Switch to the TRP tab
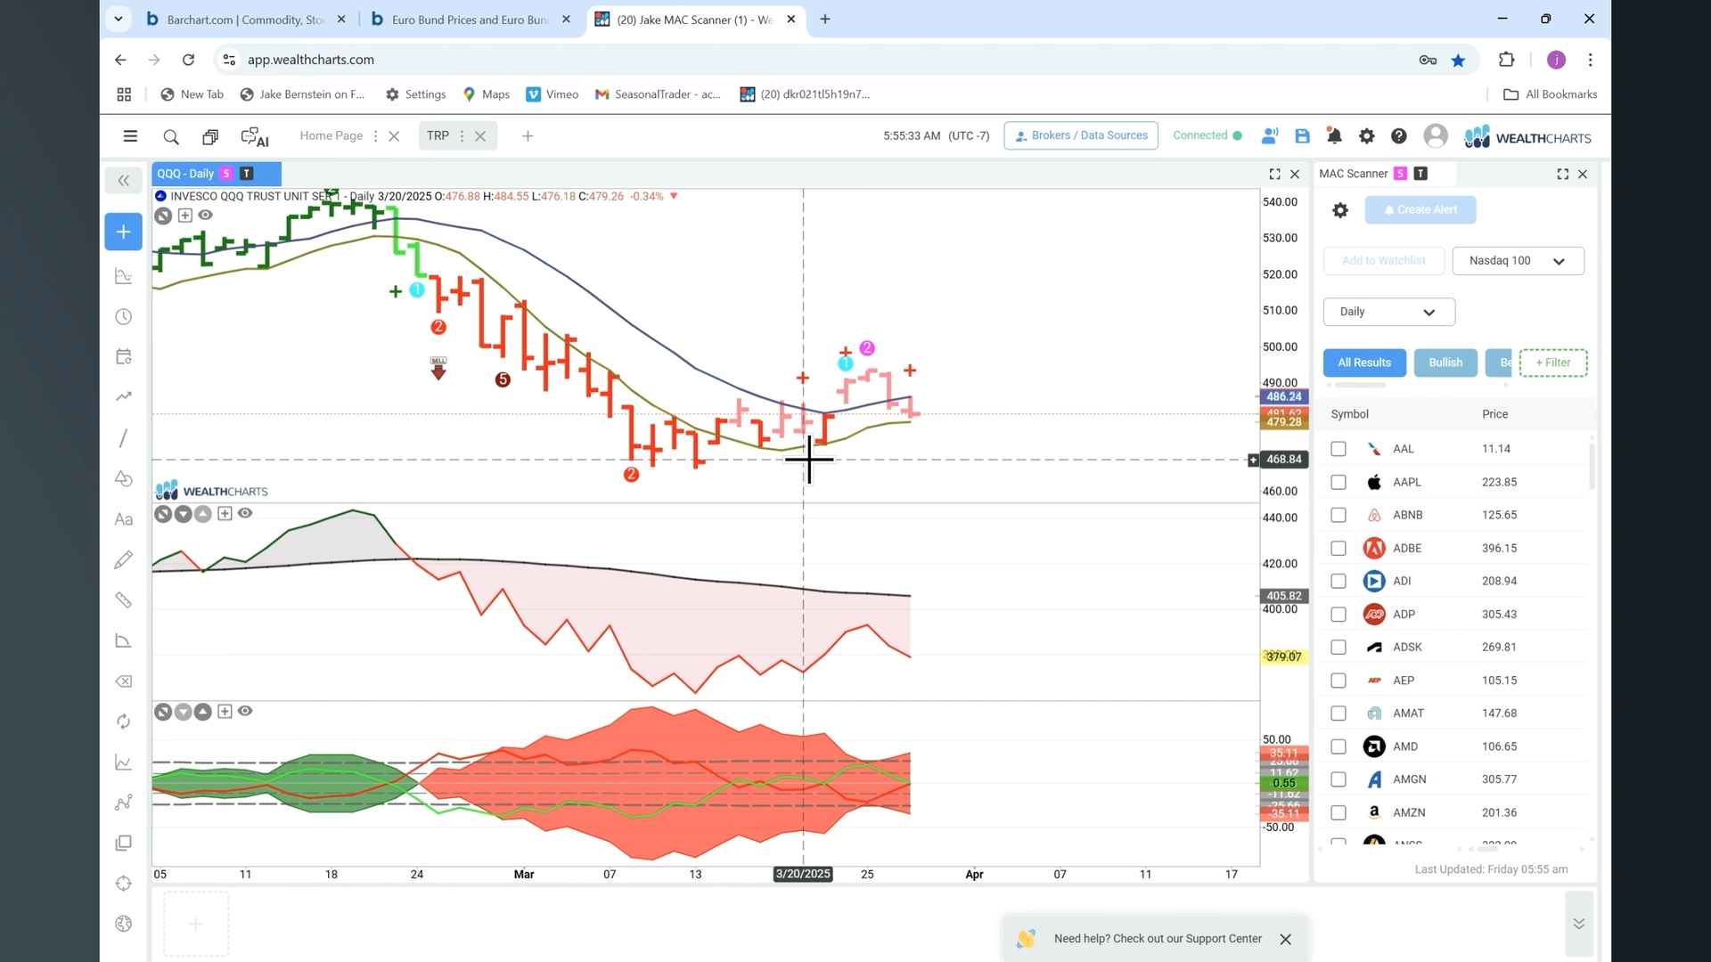This screenshot has height=962, width=1711. click(x=438, y=135)
